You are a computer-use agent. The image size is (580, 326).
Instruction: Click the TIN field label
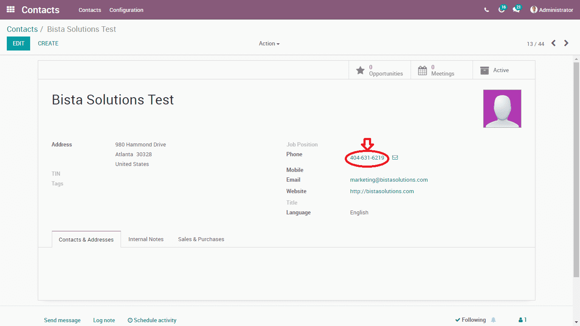tap(56, 174)
